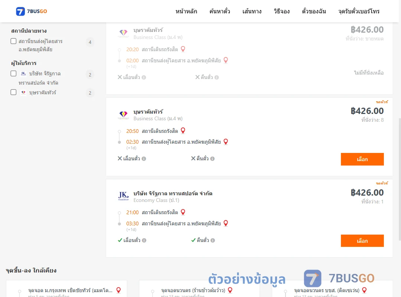The width and height of the screenshot is (401, 297).
Task: Open วิธีจอง menu item
Action: click(x=281, y=11)
